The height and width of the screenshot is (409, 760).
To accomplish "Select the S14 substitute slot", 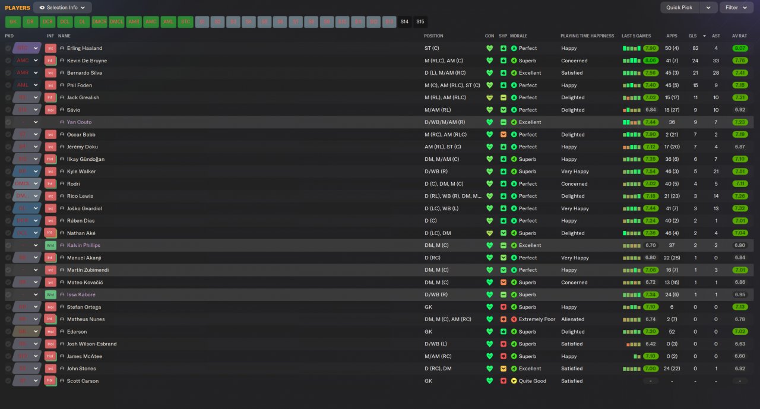I will [404, 22].
